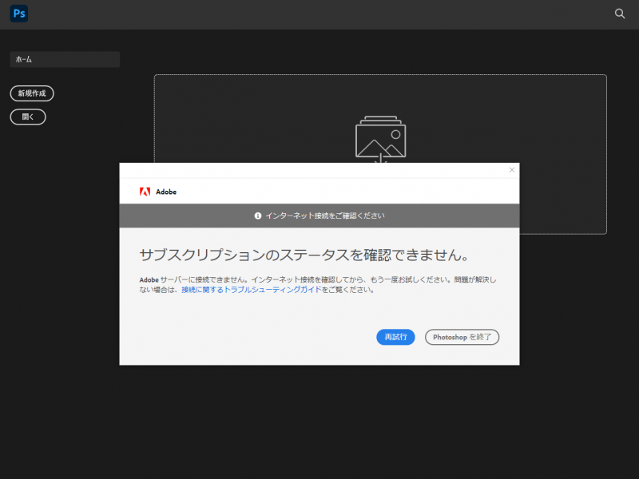Viewport: 639px width, 479px height.
Task: Open the search magnifier icon
Action: point(620,14)
